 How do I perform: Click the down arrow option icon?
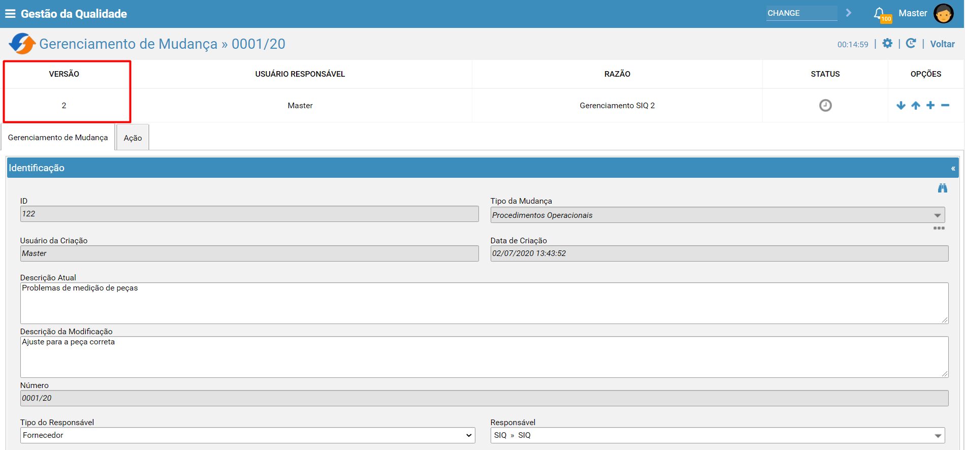[901, 105]
